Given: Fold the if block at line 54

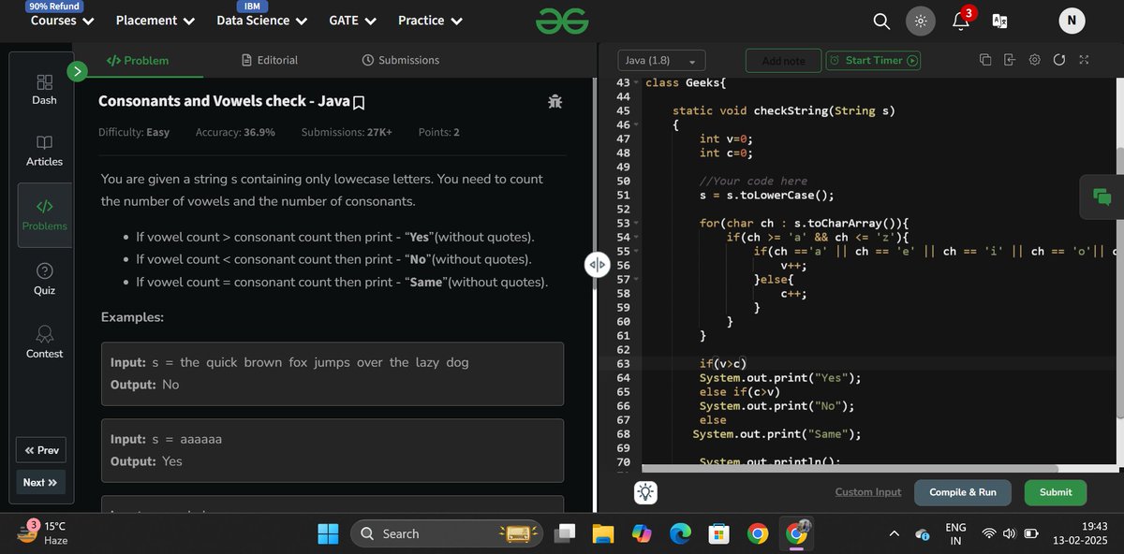Looking at the screenshot, I should [636, 238].
